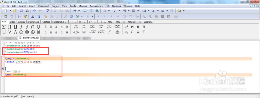Click the \end{CJK*} line
Image resolution: width=260 pixels, height=98 pixels.
coord(13,71)
